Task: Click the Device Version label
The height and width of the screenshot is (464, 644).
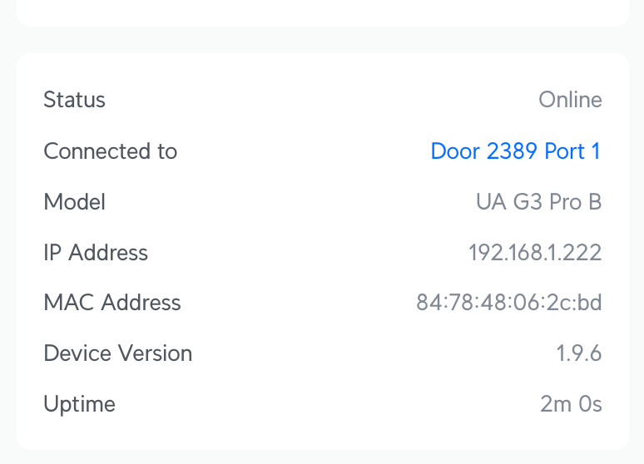Action: (117, 353)
